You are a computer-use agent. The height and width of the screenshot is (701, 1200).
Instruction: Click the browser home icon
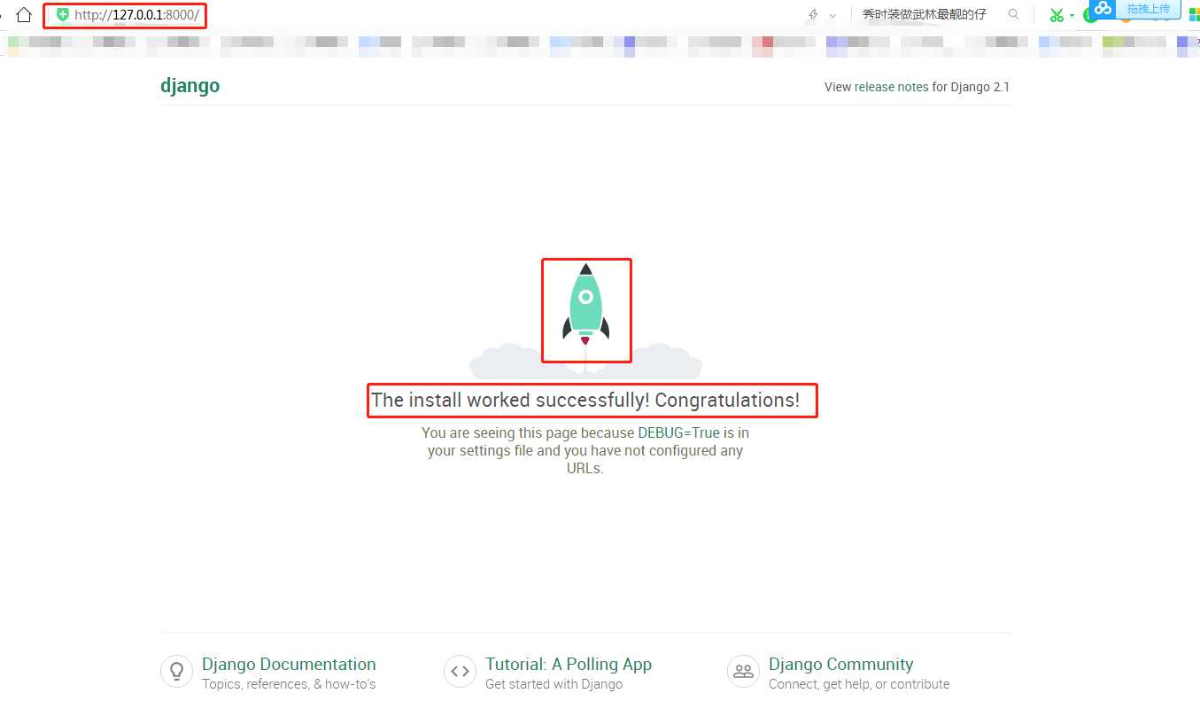pyautogui.click(x=24, y=15)
